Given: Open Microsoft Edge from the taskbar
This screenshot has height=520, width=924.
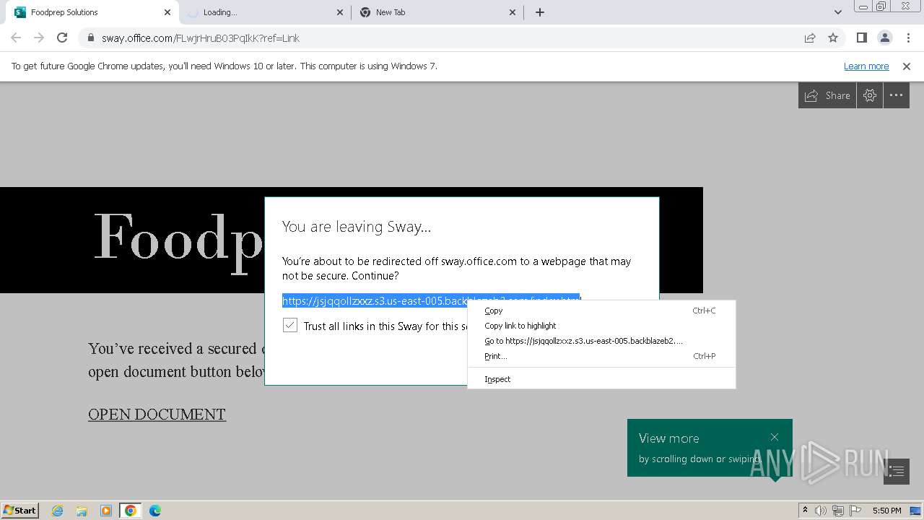Looking at the screenshot, I should [x=154, y=511].
